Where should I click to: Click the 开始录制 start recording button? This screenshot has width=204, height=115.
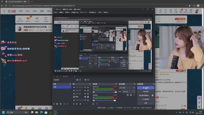pos(146,91)
